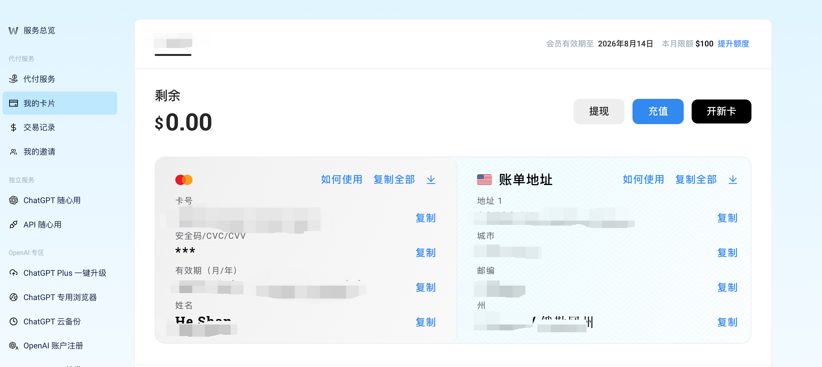Click download arrow in card details panel
The image size is (822, 367).
(x=431, y=180)
